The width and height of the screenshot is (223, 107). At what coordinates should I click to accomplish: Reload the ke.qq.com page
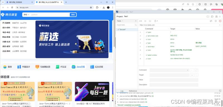coord(12,8)
